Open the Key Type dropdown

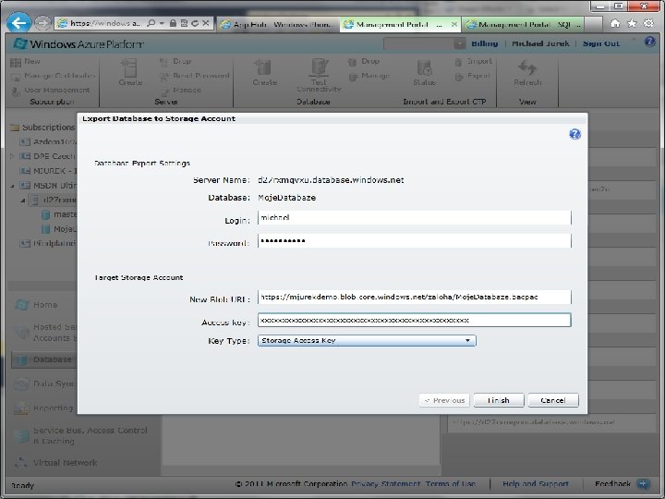(x=367, y=340)
